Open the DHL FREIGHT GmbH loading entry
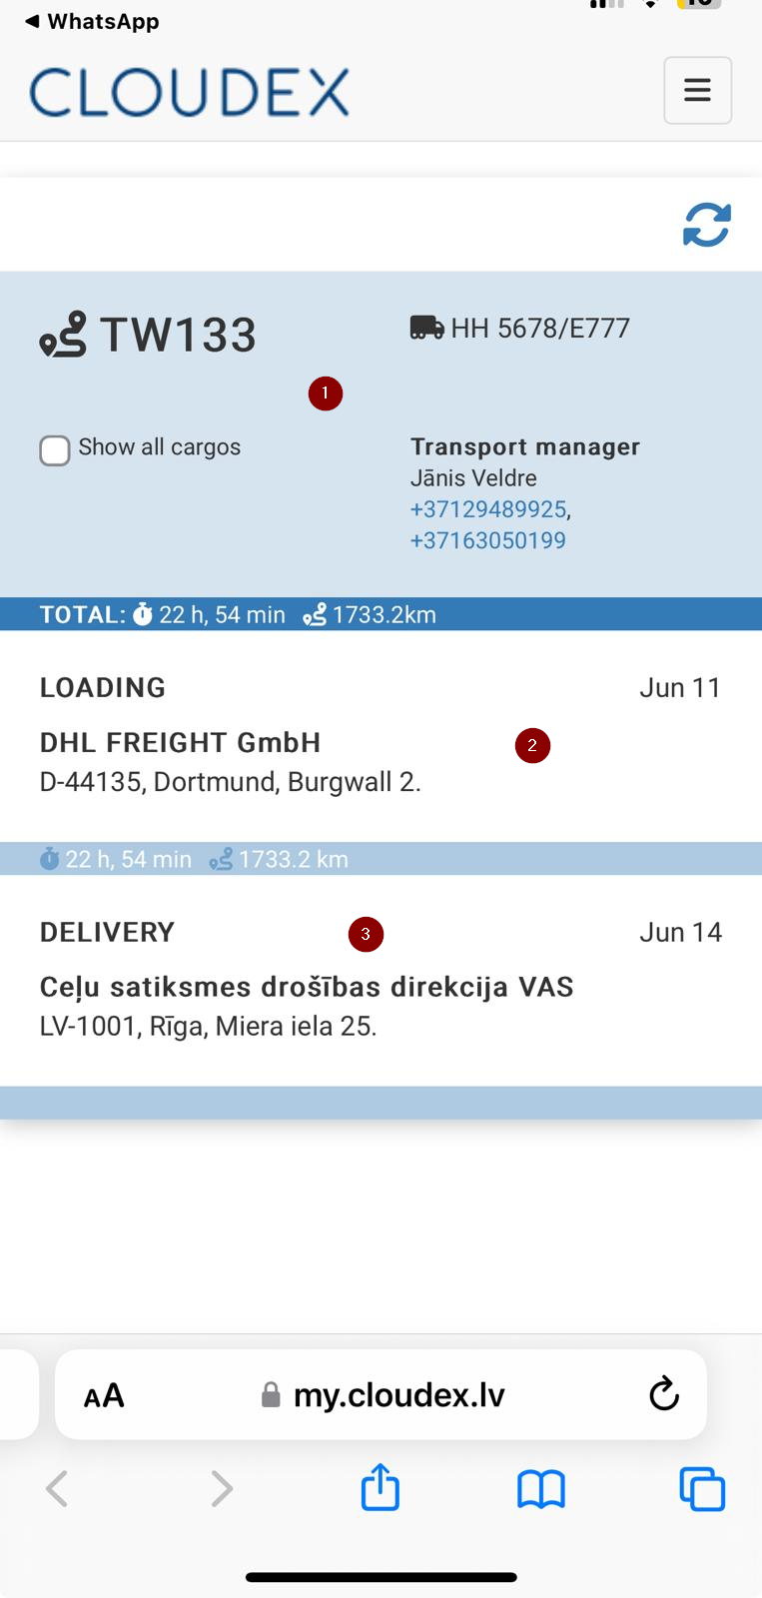 pos(381,736)
